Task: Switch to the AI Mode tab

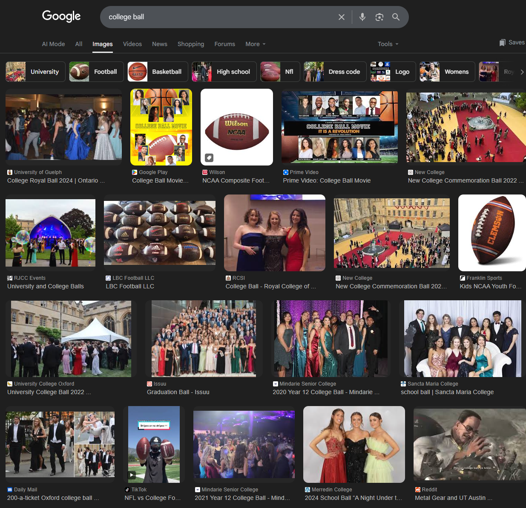Action: tap(53, 44)
